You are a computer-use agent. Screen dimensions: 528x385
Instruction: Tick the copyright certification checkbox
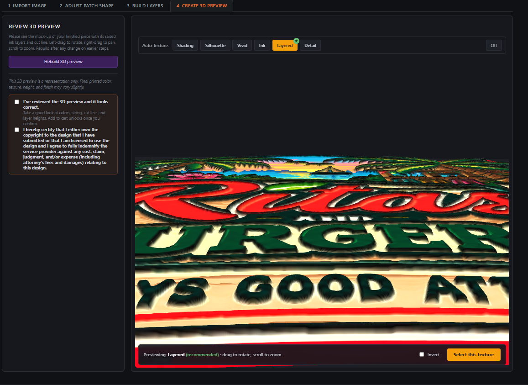pyautogui.click(x=17, y=130)
